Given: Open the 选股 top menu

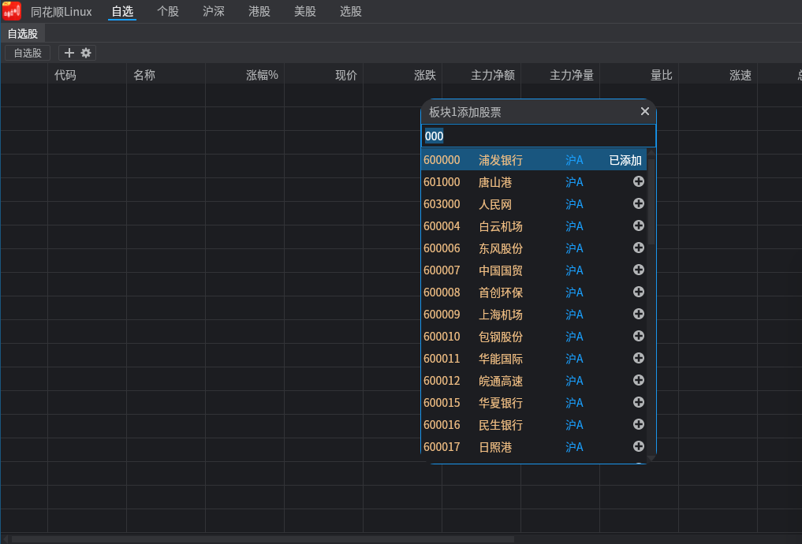Looking at the screenshot, I should [x=351, y=11].
